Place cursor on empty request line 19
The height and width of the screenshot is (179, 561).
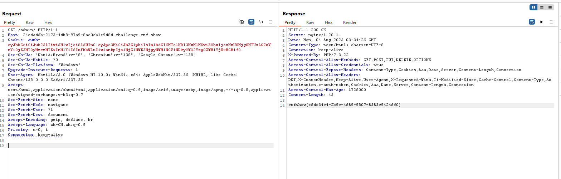click(140, 145)
